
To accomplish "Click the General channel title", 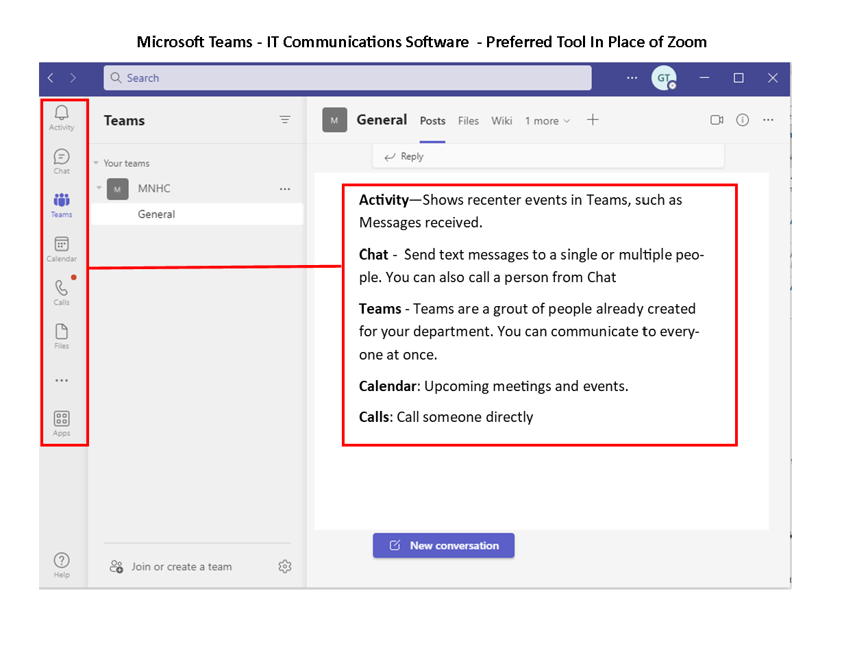I will pyautogui.click(x=382, y=120).
